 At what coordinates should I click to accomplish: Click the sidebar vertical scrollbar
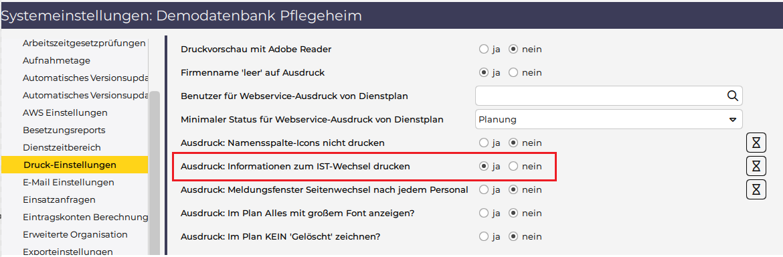[x=155, y=170]
